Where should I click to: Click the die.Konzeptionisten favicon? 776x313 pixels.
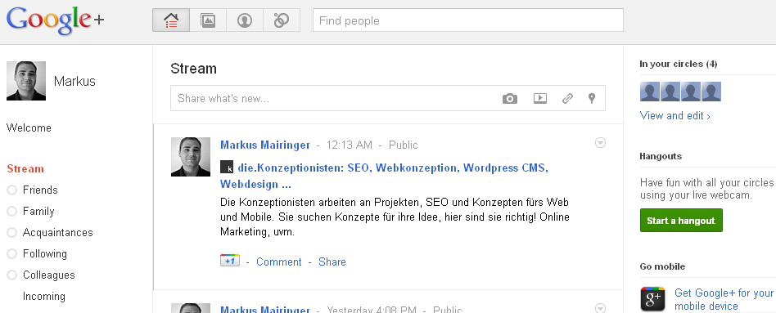[227, 168]
